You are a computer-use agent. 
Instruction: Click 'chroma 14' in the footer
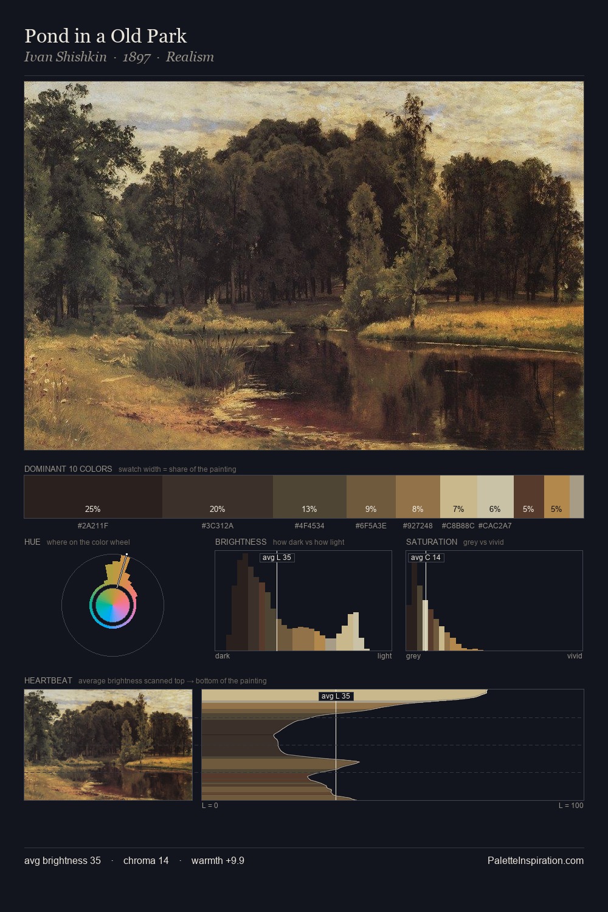pos(146,861)
